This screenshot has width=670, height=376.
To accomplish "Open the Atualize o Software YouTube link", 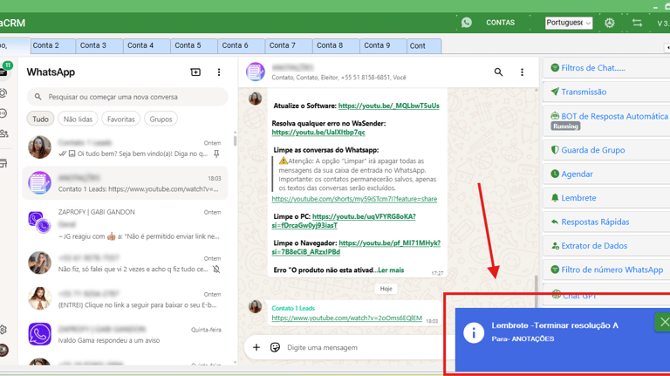I will [x=388, y=106].
